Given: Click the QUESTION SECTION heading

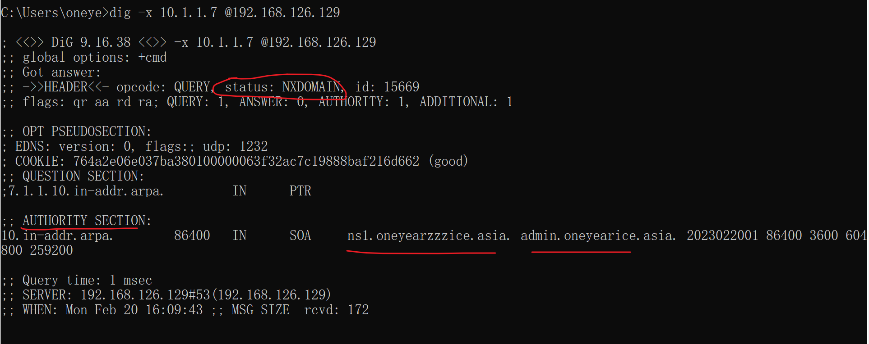Looking at the screenshot, I should pos(83,176).
